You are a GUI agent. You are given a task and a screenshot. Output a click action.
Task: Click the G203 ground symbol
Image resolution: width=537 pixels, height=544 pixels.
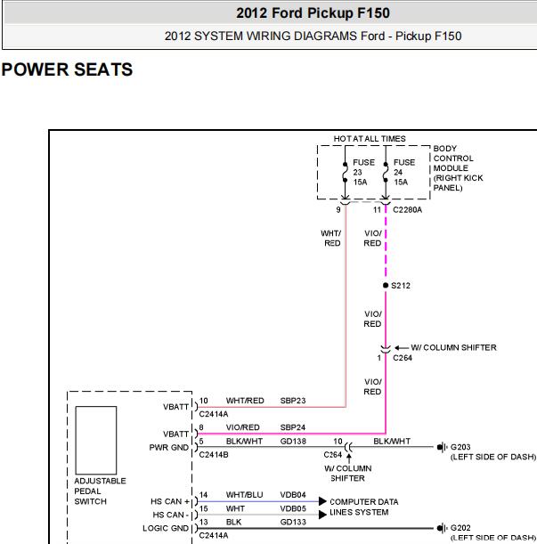(442, 447)
